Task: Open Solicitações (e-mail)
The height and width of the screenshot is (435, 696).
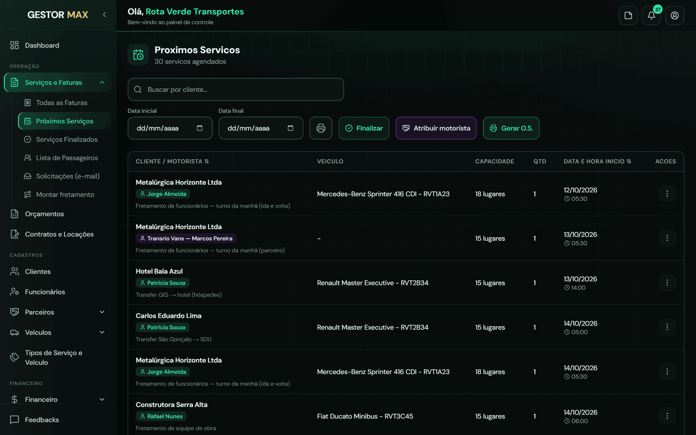Action: coord(64,176)
